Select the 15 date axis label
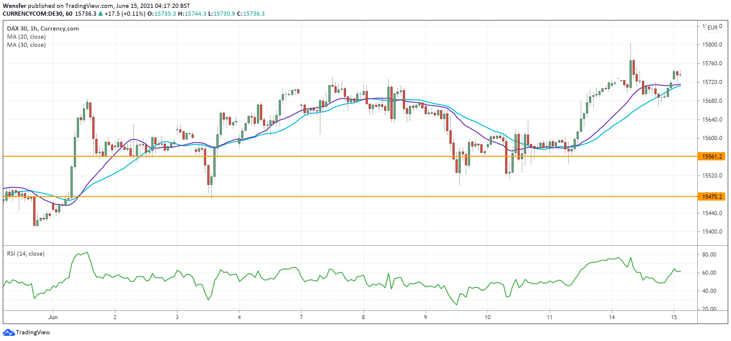The image size is (731, 341). coord(673,317)
